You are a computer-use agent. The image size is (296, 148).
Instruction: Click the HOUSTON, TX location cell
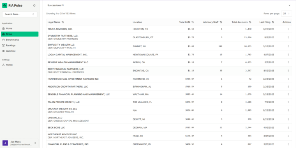(x=140, y=29)
